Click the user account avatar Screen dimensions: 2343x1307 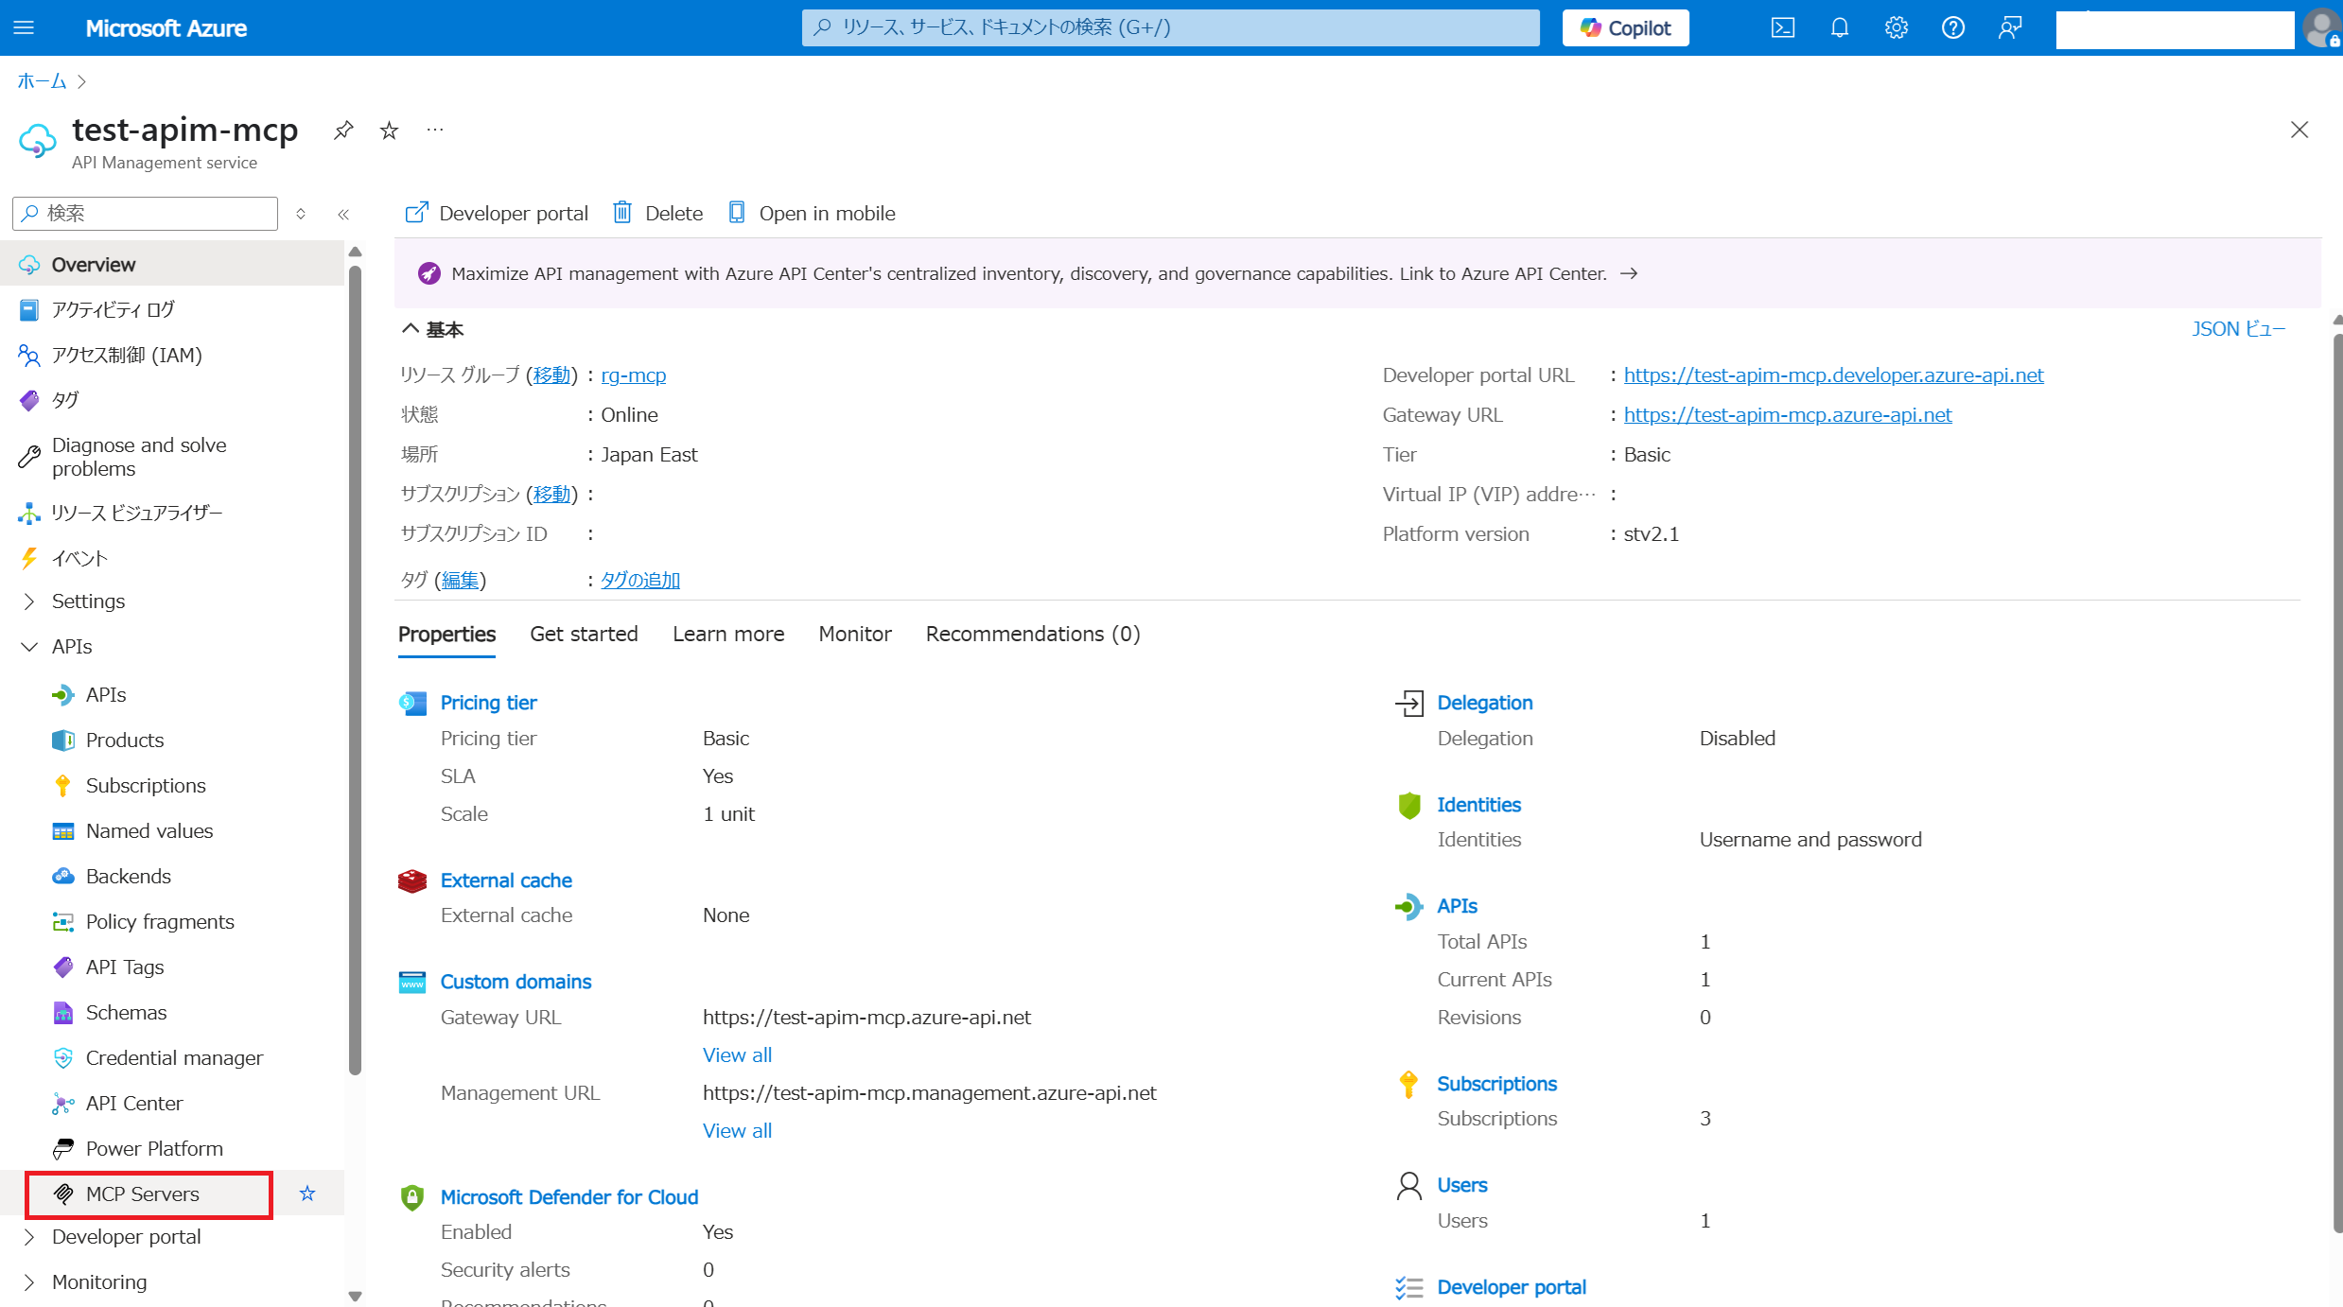pyautogui.click(x=2322, y=27)
